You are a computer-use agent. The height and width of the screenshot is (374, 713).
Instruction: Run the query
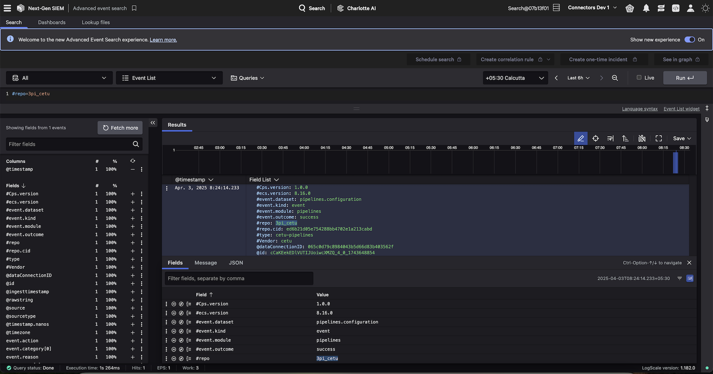point(685,78)
